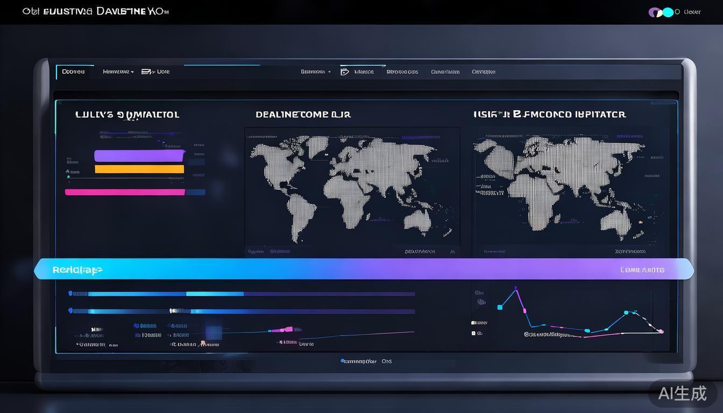Select the cyan square point on the line chart

click(500, 307)
